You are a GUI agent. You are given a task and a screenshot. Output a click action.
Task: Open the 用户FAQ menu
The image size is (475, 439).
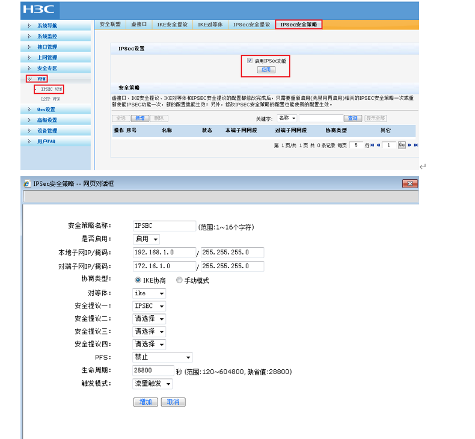[46, 141]
